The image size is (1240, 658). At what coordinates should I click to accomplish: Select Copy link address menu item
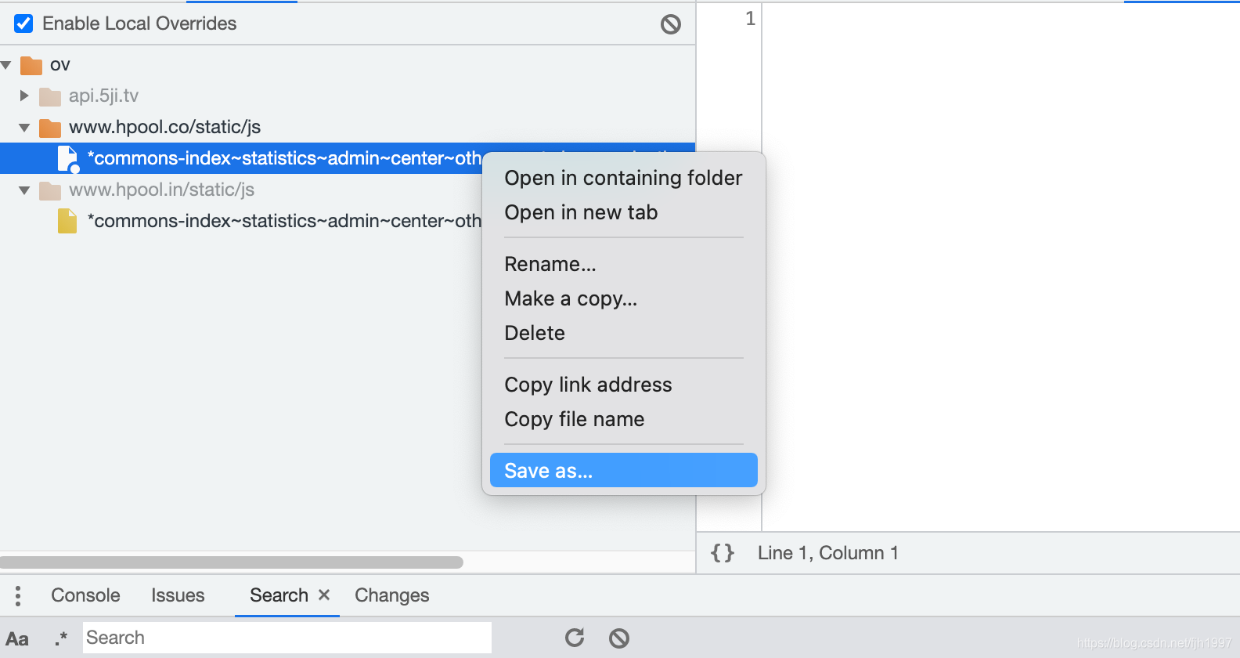(x=588, y=385)
